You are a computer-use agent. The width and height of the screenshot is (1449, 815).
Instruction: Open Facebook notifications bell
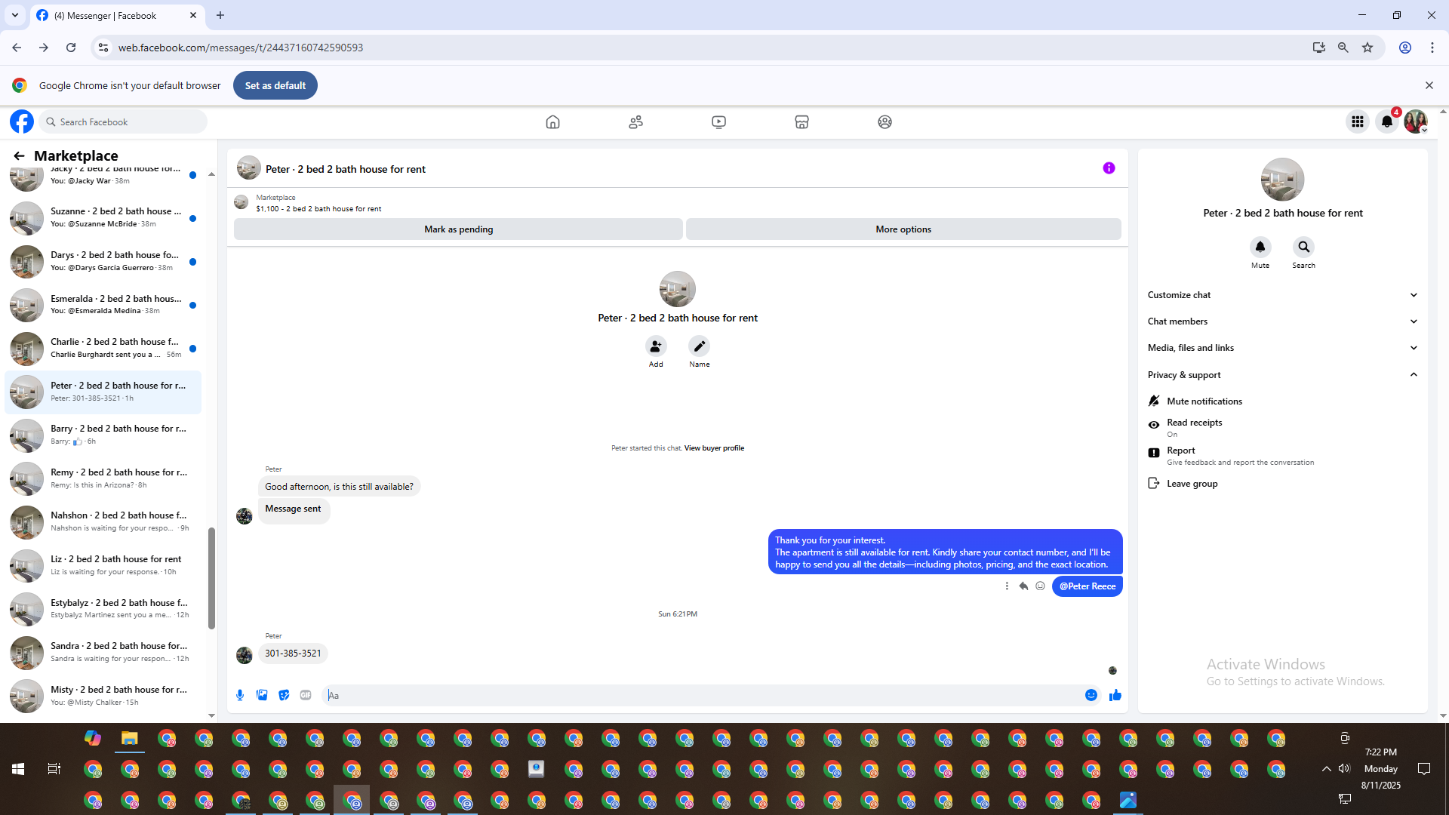click(x=1387, y=121)
